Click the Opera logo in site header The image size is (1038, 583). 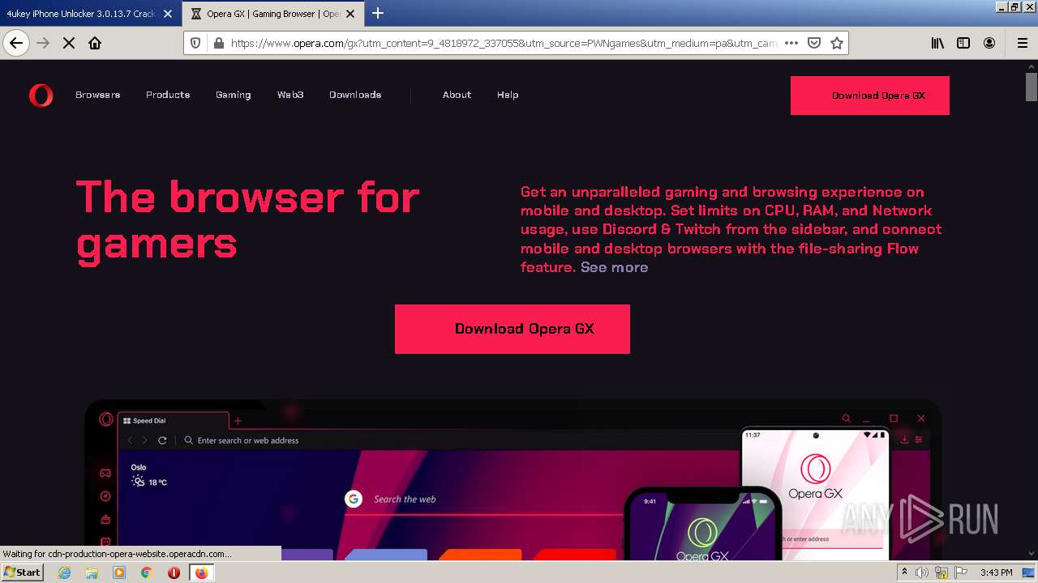[x=41, y=96]
